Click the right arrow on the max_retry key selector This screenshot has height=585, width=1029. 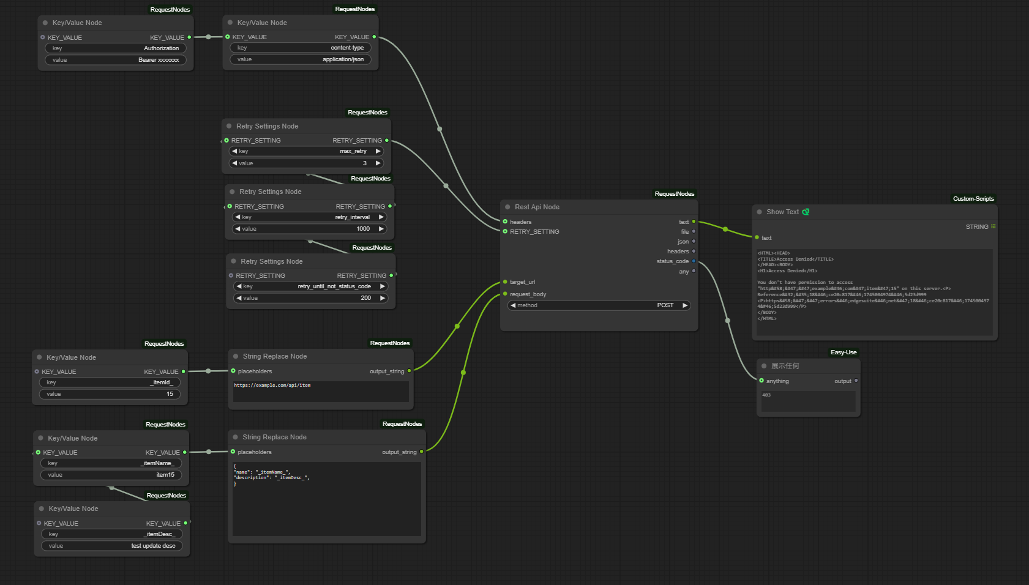[378, 151]
